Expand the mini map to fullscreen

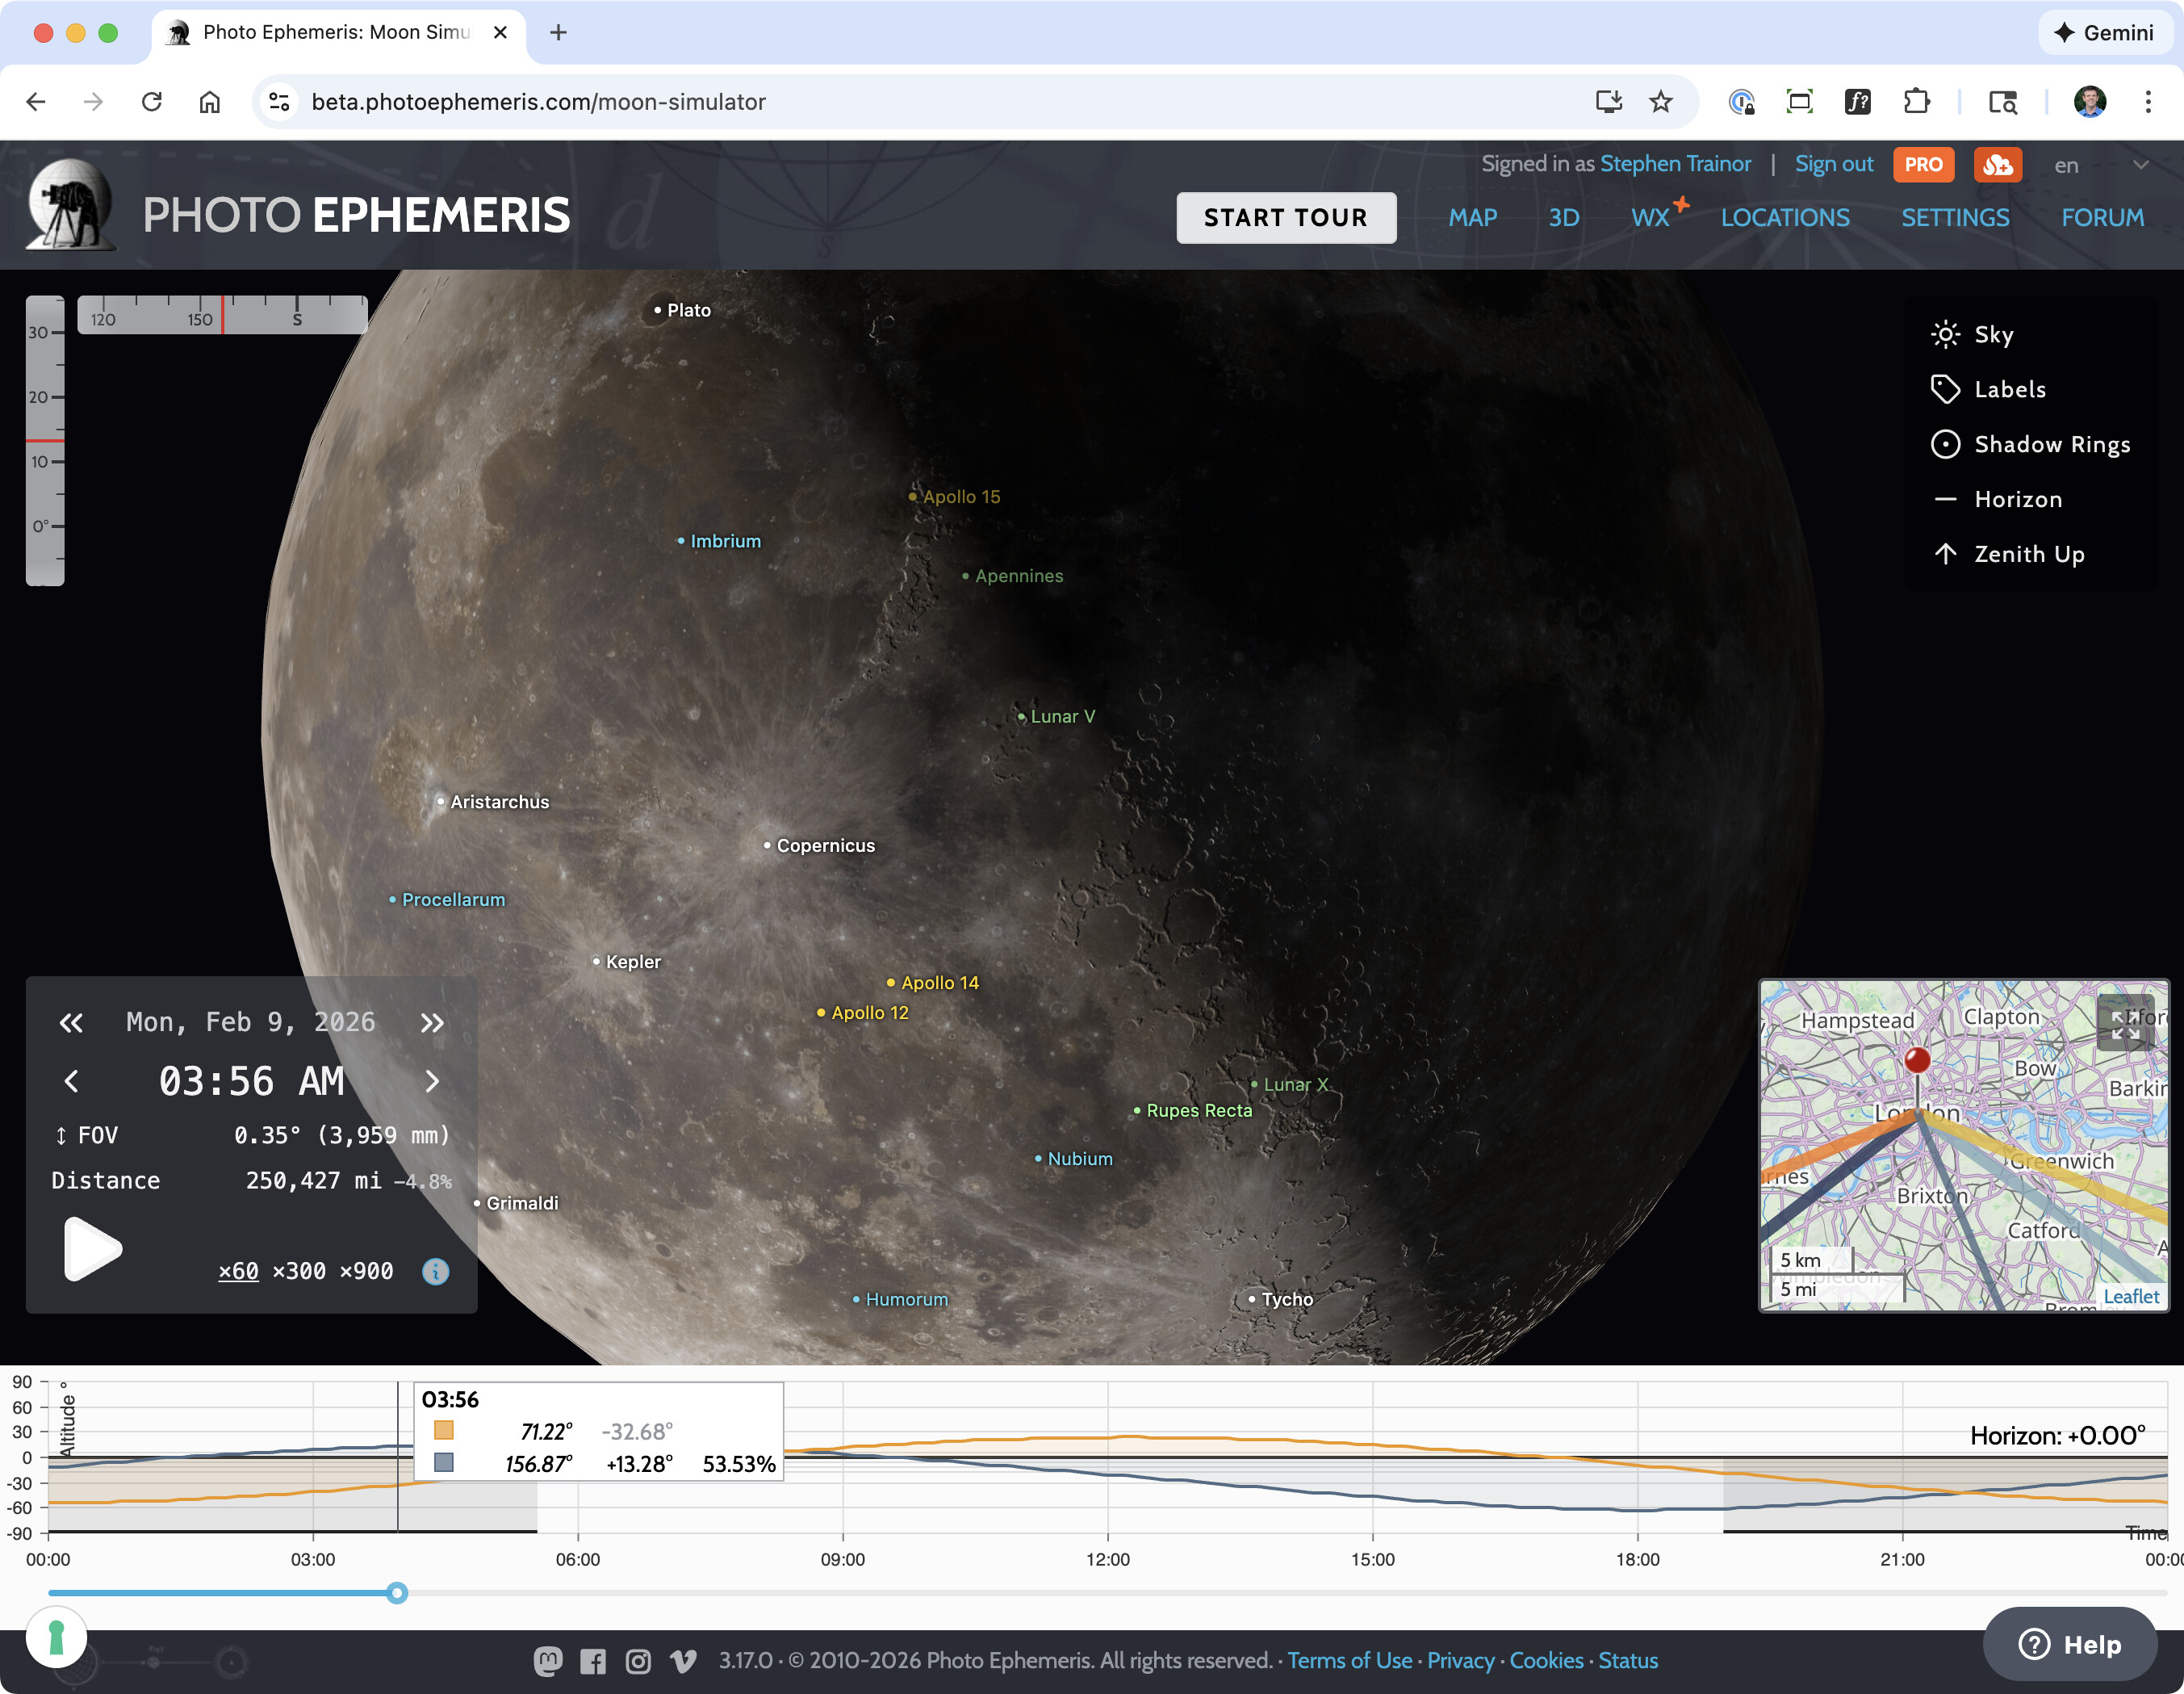2124,1022
